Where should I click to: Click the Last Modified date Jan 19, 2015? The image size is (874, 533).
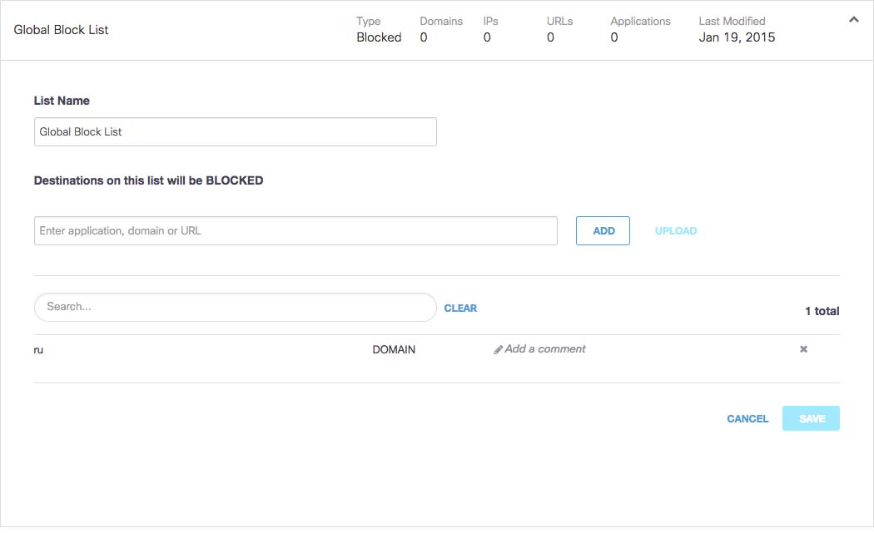(x=737, y=37)
